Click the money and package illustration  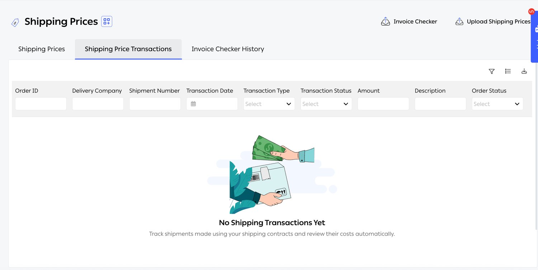(x=272, y=174)
